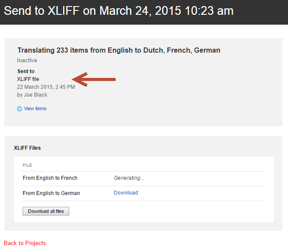Image resolution: width=288 pixels, height=249 pixels.
Task: Click the 22 March 2015, 2:45 PM date
Action: tap(46, 87)
